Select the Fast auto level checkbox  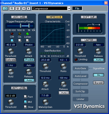pyautogui.click(x=25, y=96)
